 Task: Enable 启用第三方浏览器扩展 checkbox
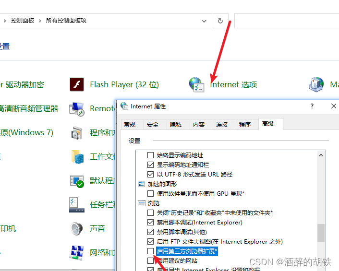point(150,251)
